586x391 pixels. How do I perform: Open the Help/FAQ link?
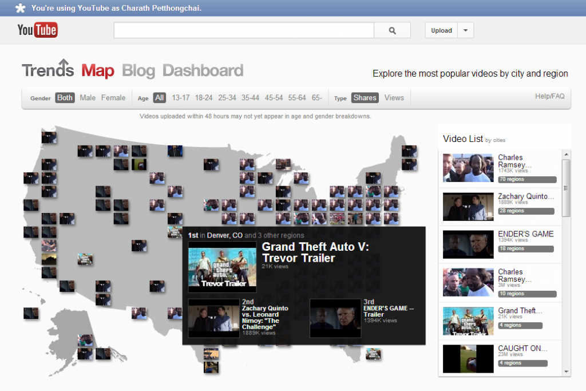click(549, 96)
